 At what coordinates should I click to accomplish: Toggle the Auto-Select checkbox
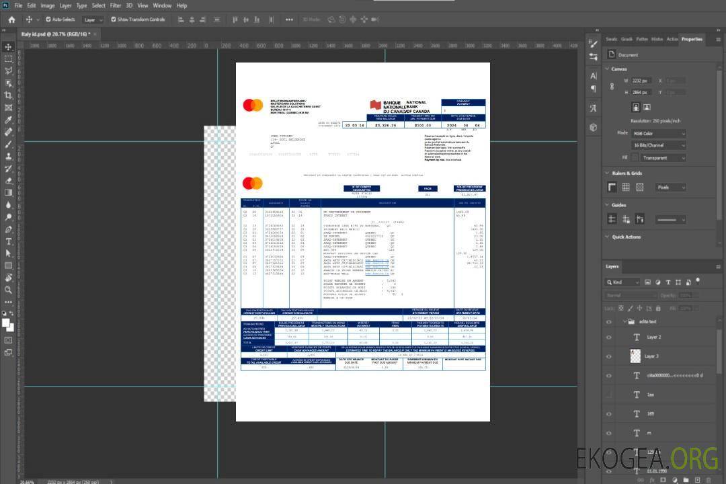pos(48,19)
